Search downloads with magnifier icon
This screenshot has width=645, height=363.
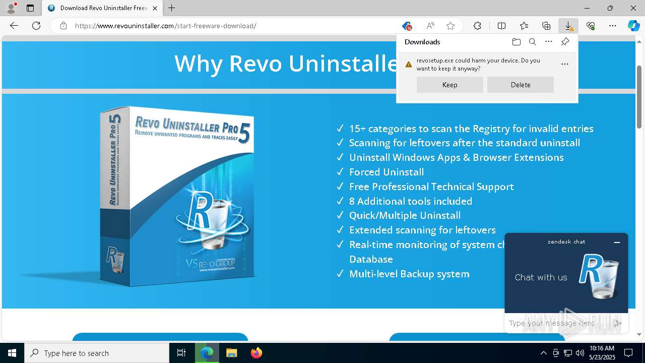(x=532, y=42)
